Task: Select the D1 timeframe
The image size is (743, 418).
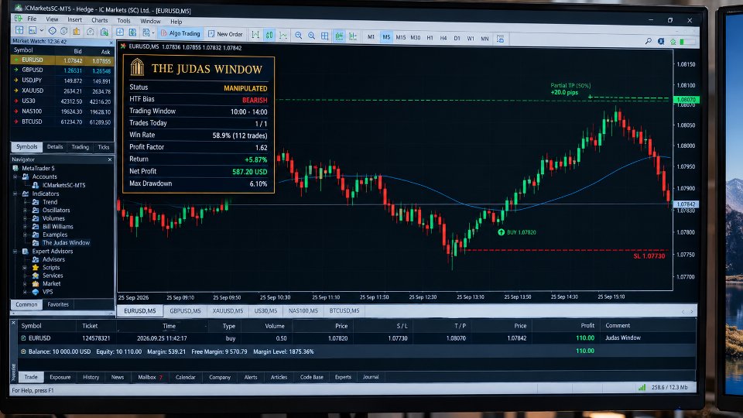Action: [457, 39]
